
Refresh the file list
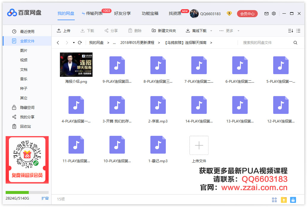coord(80,43)
